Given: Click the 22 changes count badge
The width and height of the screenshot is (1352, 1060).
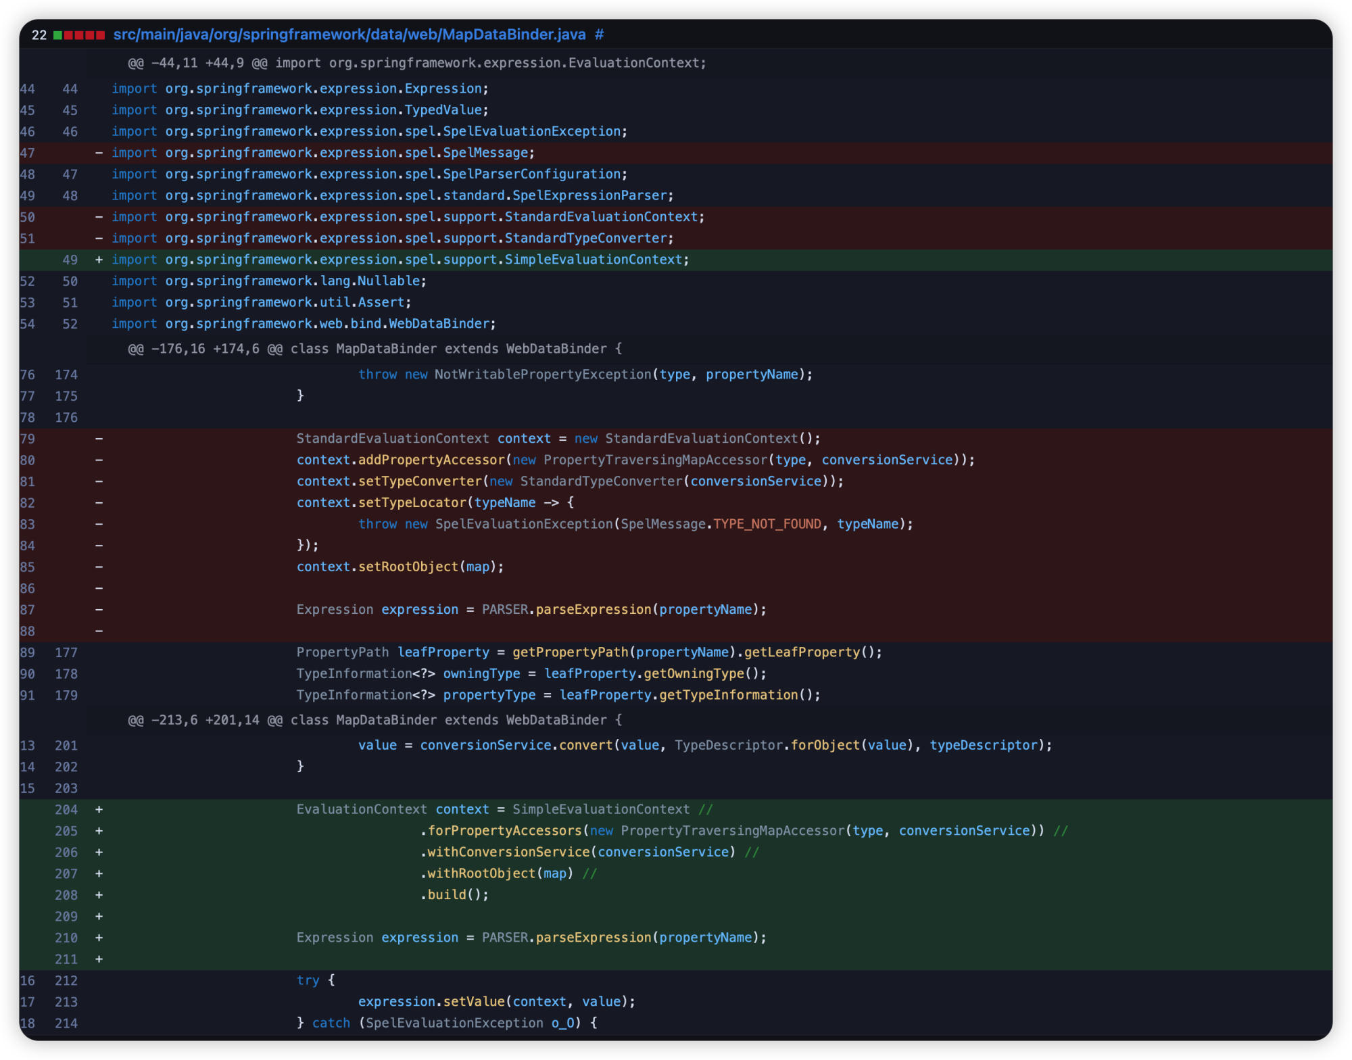Looking at the screenshot, I should 39,35.
